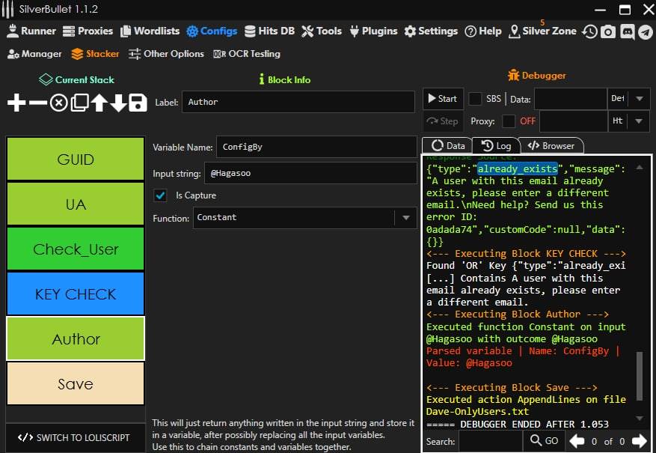The width and height of the screenshot is (656, 453).
Task: Enable the SBS checkbox
Action: pyautogui.click(x=475, y=99)
